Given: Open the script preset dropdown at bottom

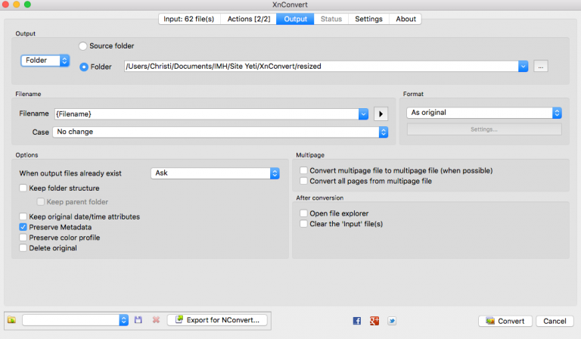Looking at the screenshot, I should click(75, 320).
